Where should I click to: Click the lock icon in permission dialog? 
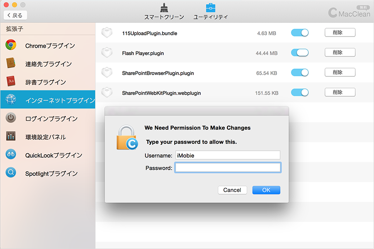coord(127,137)
